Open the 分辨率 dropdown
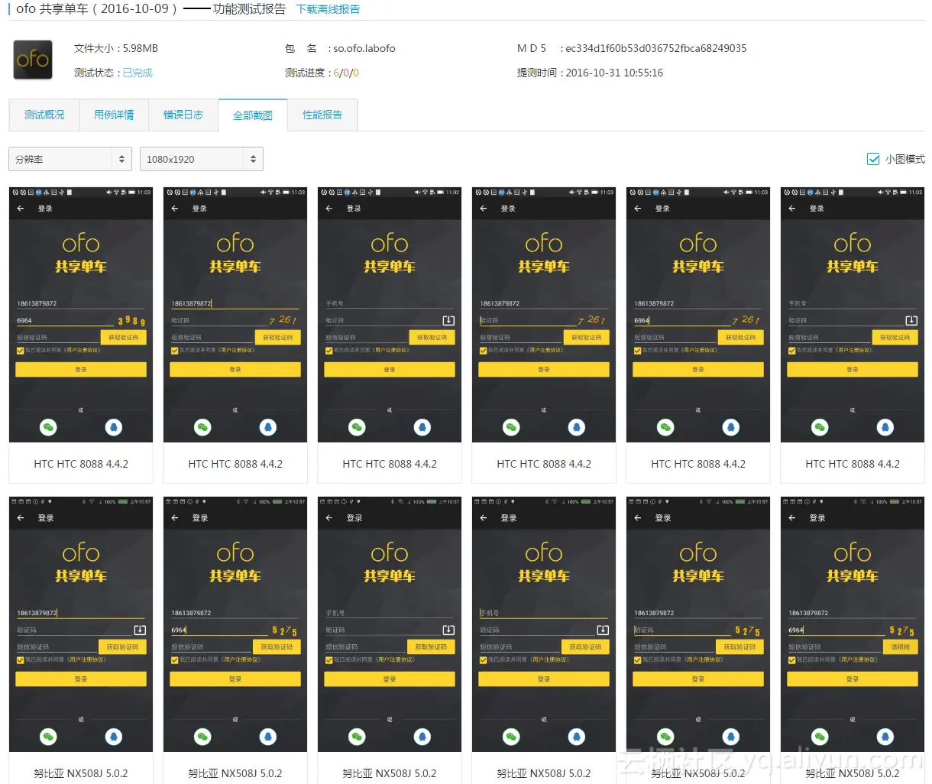This screenshot has height=784, width=932. [70, 159]
